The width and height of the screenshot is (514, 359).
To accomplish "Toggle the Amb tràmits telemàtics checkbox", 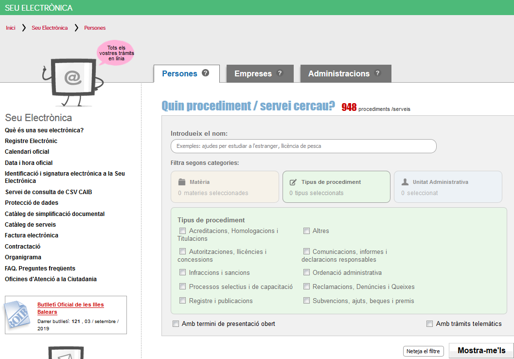I will coord(429,324).
